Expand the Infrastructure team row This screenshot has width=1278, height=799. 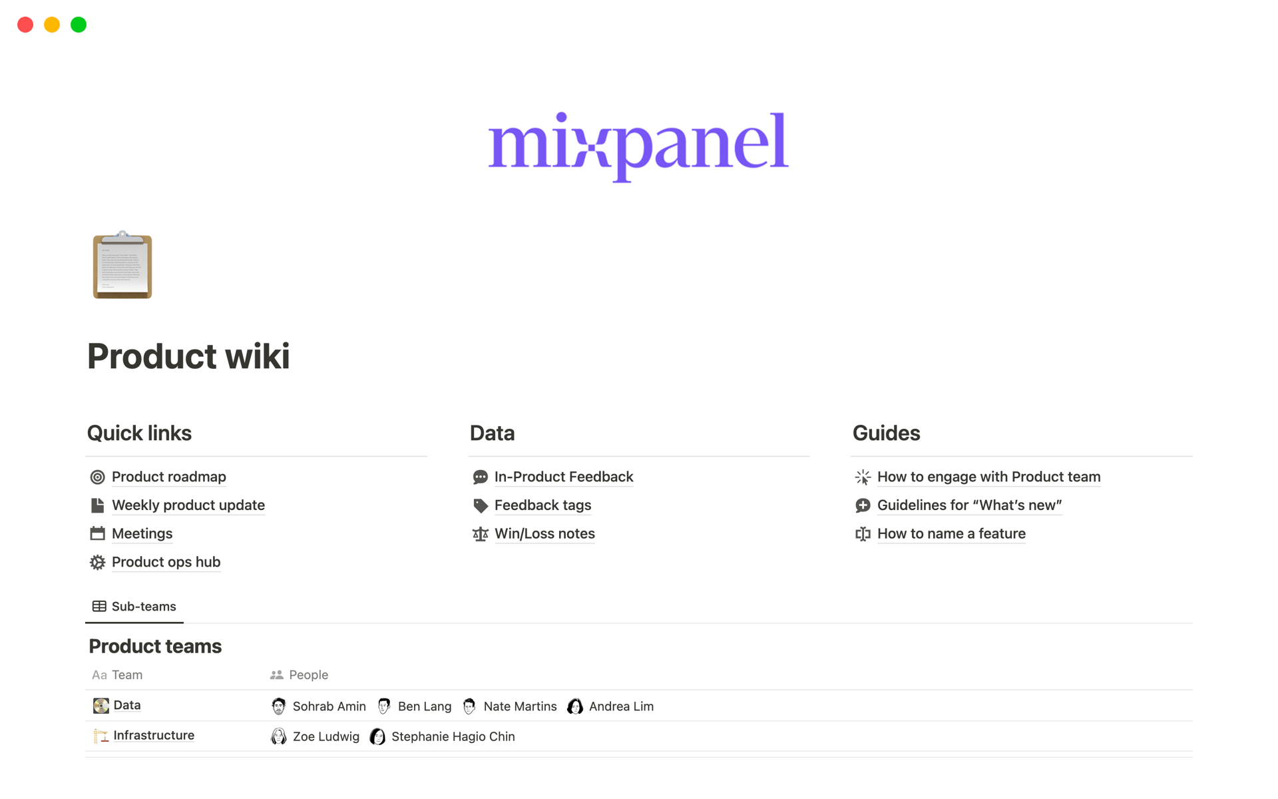[152, 736]
